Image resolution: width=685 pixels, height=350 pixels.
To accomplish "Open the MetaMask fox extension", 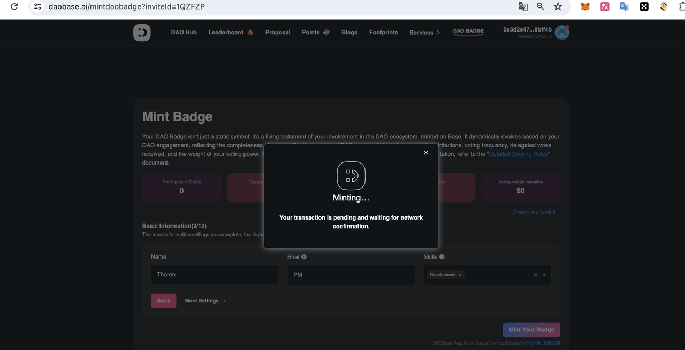I will pyautogui.click(x=585, y=7).
